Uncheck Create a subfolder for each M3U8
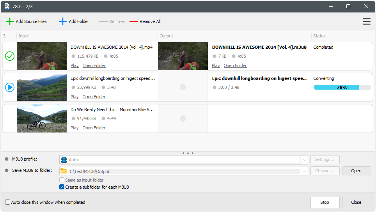Image resolution: width=376 pixels, height=212 pixels. [x=62, y=187]
